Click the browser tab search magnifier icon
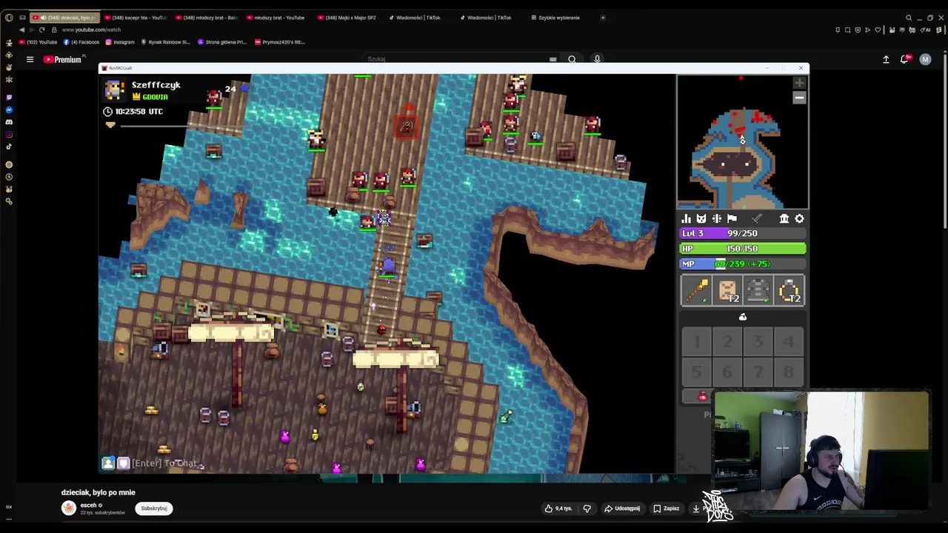The height and width of the screenshot is (533, 948). (909, 18)
